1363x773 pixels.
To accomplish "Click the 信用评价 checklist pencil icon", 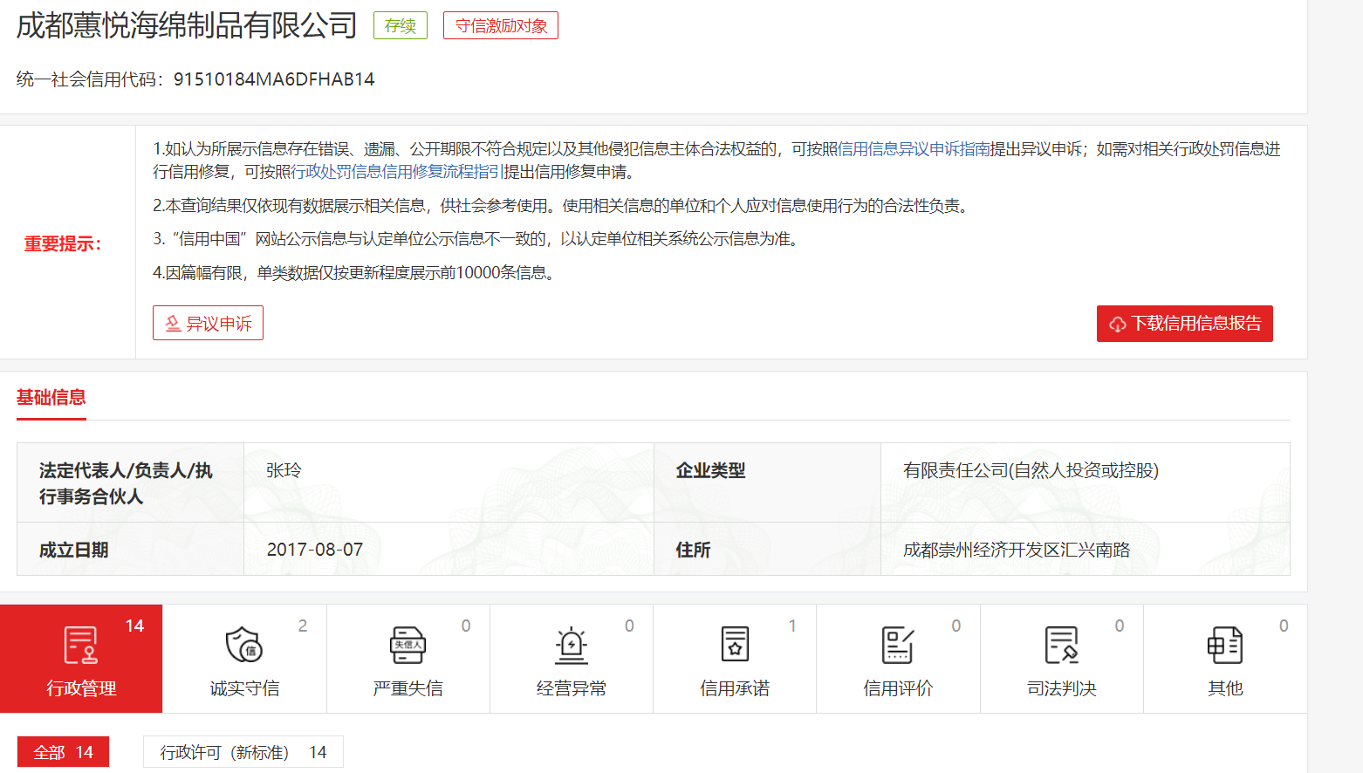I will tap(898, 646).
